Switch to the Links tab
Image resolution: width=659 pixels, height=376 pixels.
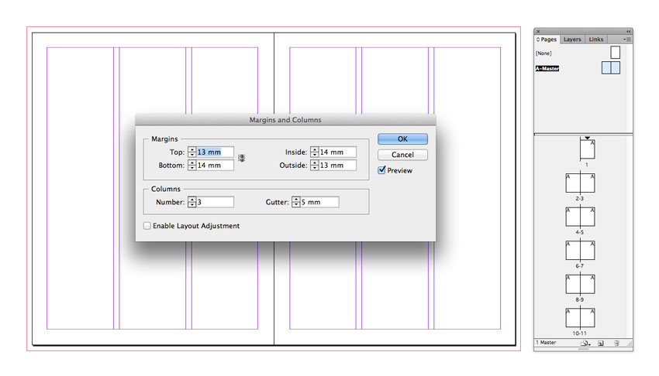pos(595,39)
